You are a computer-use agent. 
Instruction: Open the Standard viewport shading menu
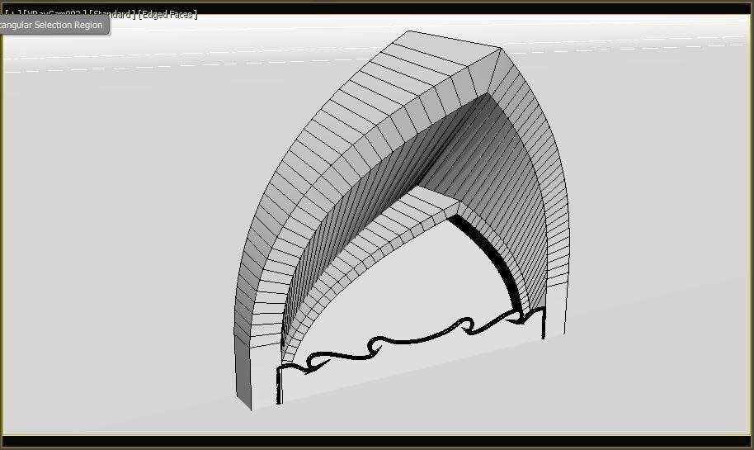pos(112,14)
